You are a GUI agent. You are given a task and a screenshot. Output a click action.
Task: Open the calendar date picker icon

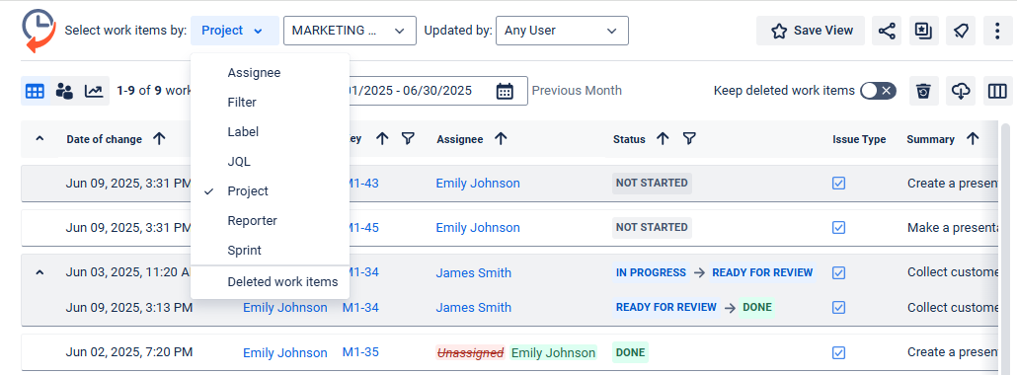pyautogui.click(x=505, y=91)
